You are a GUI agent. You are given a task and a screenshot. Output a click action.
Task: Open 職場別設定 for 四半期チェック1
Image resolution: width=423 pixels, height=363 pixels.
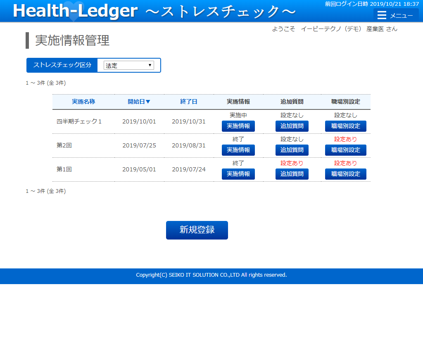[x=345, y=126]
